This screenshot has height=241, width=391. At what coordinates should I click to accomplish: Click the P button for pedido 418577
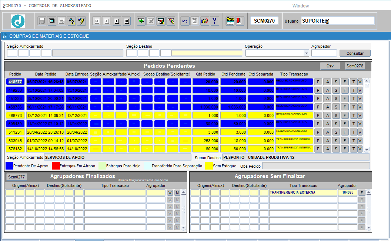318,82
